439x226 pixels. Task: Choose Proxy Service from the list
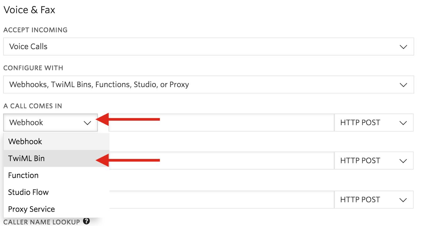31,209
